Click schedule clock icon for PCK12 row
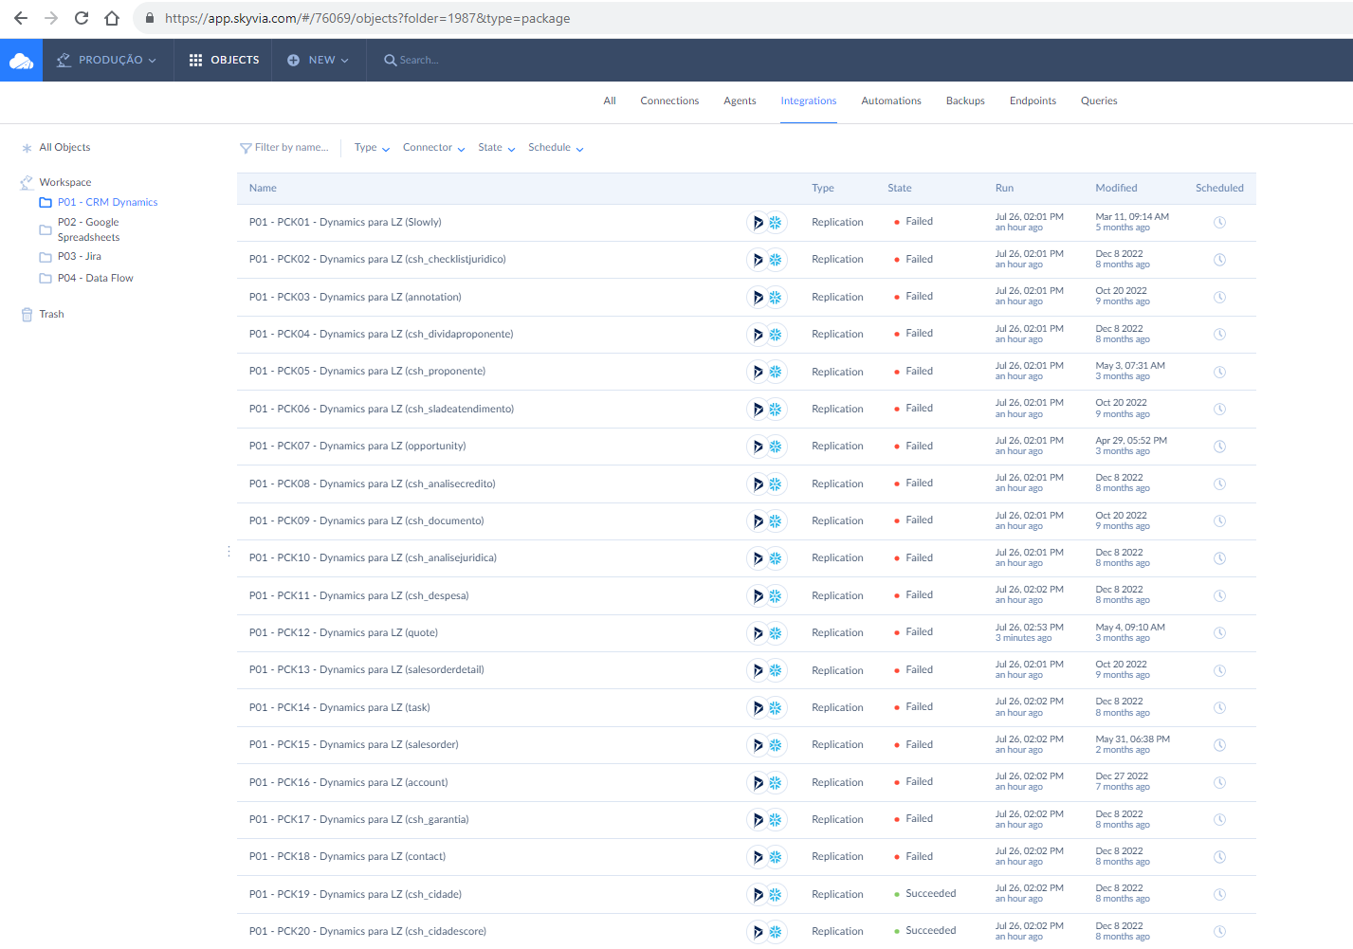Image resolution: width=1353 pixels, height=949 pixels. (x=1219, y=633)
